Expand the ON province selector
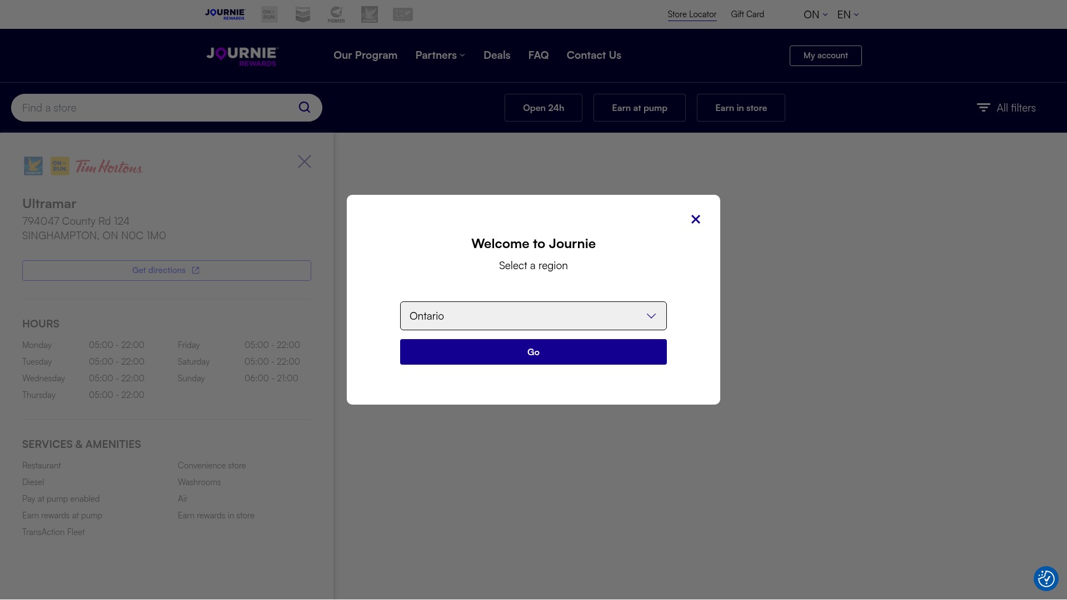 click(x=815, y=15)
